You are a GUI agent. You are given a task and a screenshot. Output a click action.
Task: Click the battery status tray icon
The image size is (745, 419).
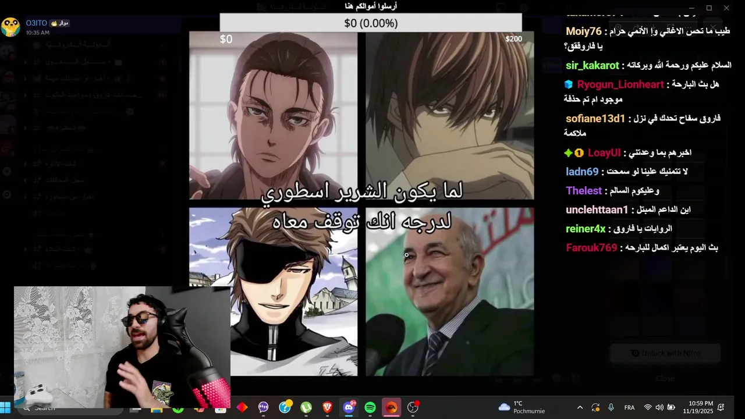click(x=671, y=407)
